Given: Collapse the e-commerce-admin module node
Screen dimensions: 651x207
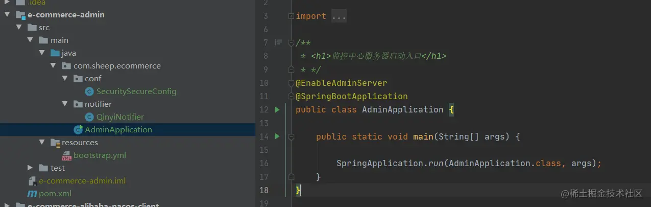Looking at the screenshot, I should (8, 15).
